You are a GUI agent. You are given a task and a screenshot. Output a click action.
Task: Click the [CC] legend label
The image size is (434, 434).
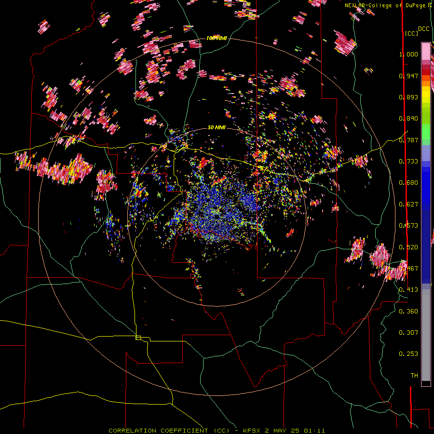(411, 33)
